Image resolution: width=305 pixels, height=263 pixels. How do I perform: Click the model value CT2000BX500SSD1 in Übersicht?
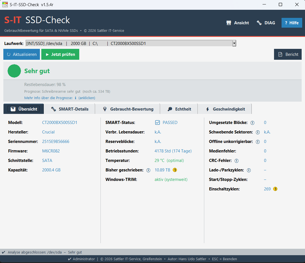59,123
